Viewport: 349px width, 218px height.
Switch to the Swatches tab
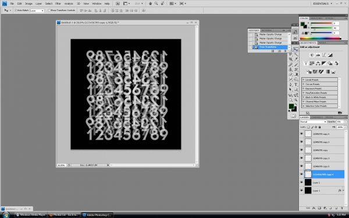[316, 18]
